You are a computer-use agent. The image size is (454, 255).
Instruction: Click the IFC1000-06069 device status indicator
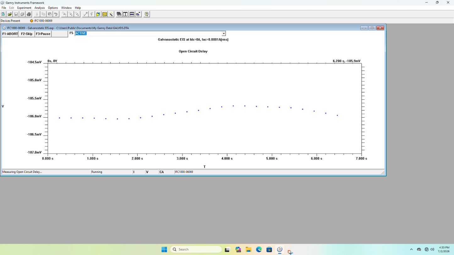pyautogui.click(x=31, y=21)
